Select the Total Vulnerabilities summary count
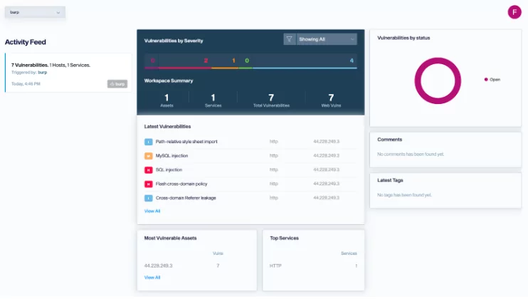The height and width of the screenshot is (299, 528). click(270, 98)
